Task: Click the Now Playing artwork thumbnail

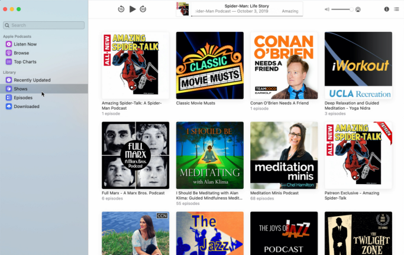Action: [x=183, y=9]
